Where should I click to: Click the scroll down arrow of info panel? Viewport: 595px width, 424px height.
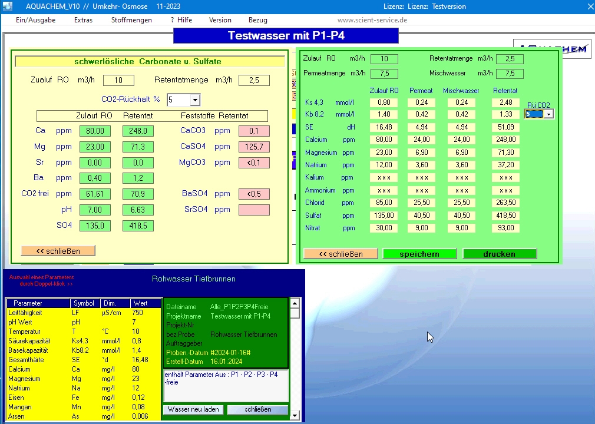click(x=295, y=415)
